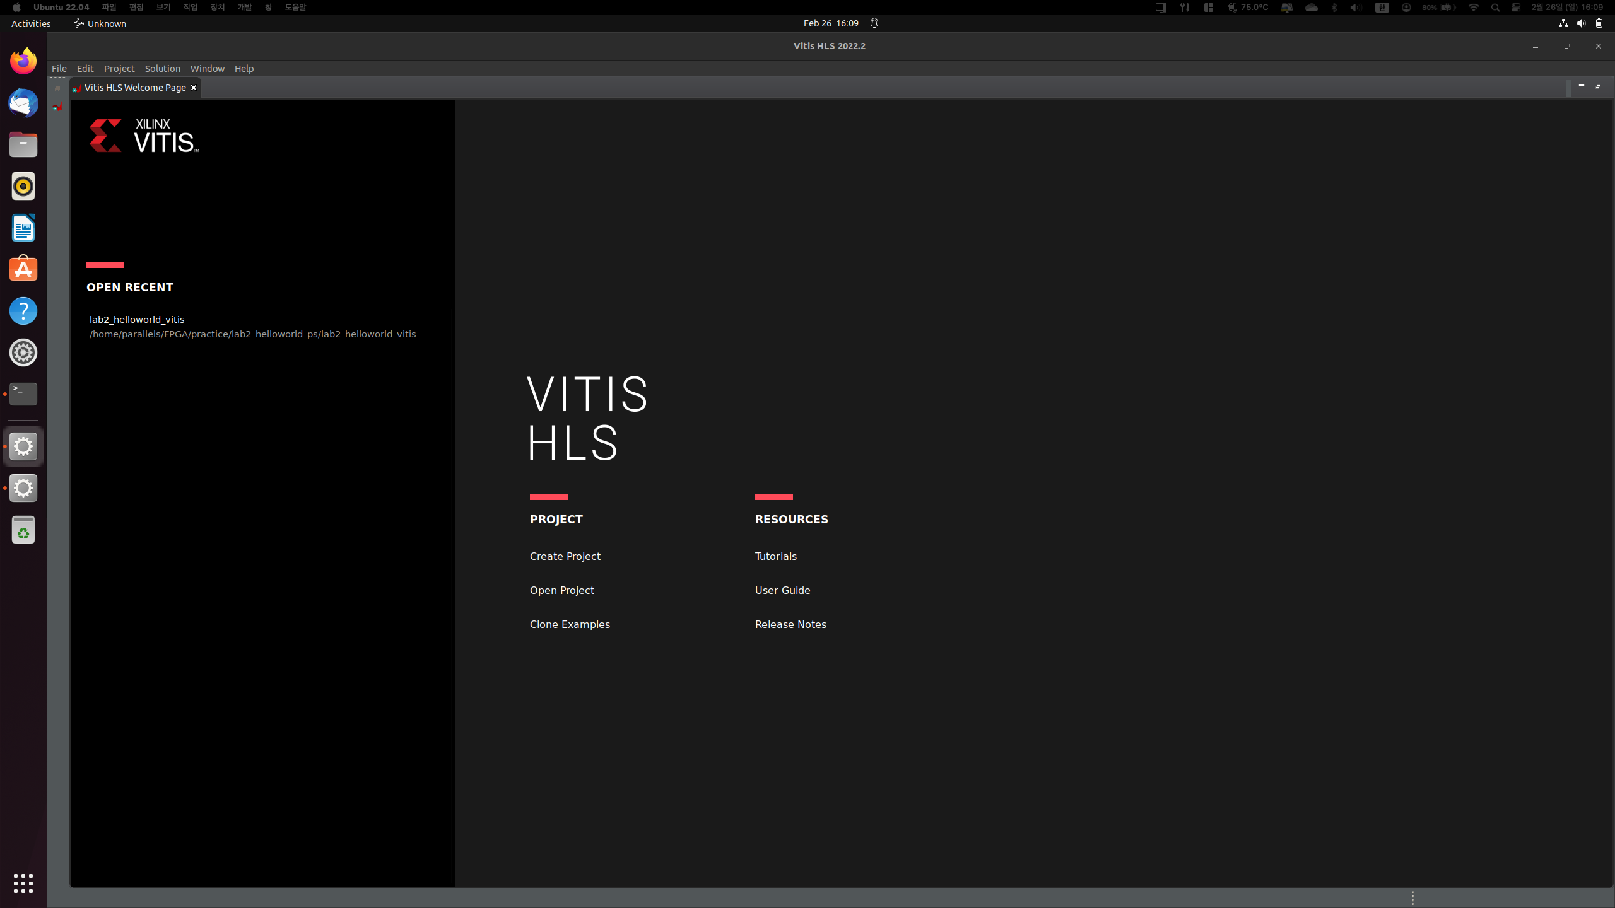Click the macOS 80% battery indicator

(1438, 8)
